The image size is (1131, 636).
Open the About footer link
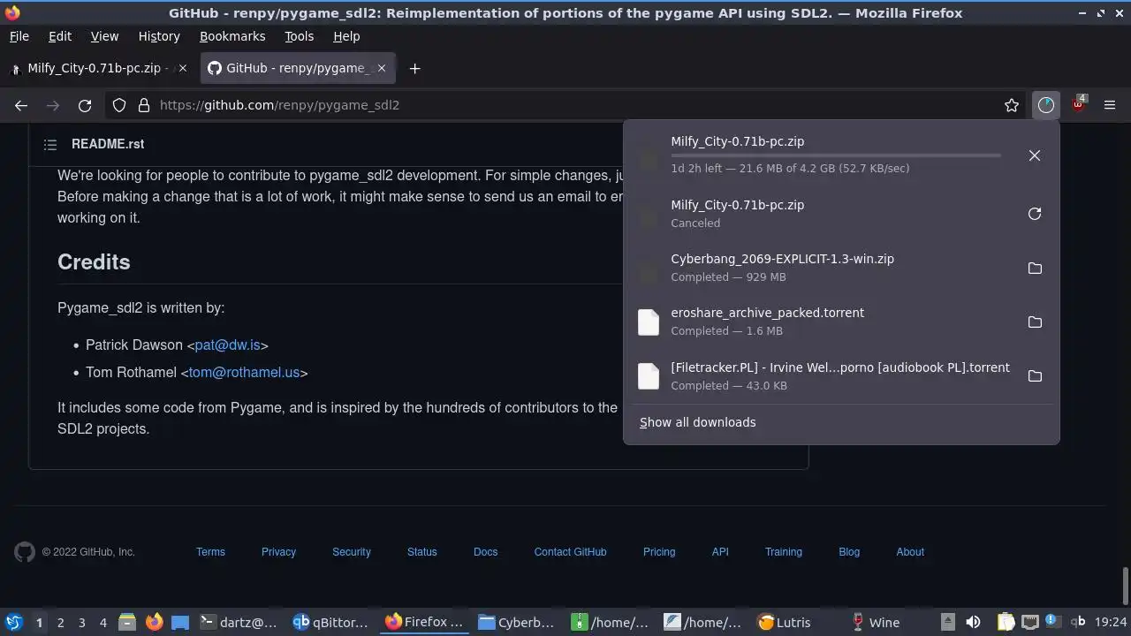[x=910, y=552]
